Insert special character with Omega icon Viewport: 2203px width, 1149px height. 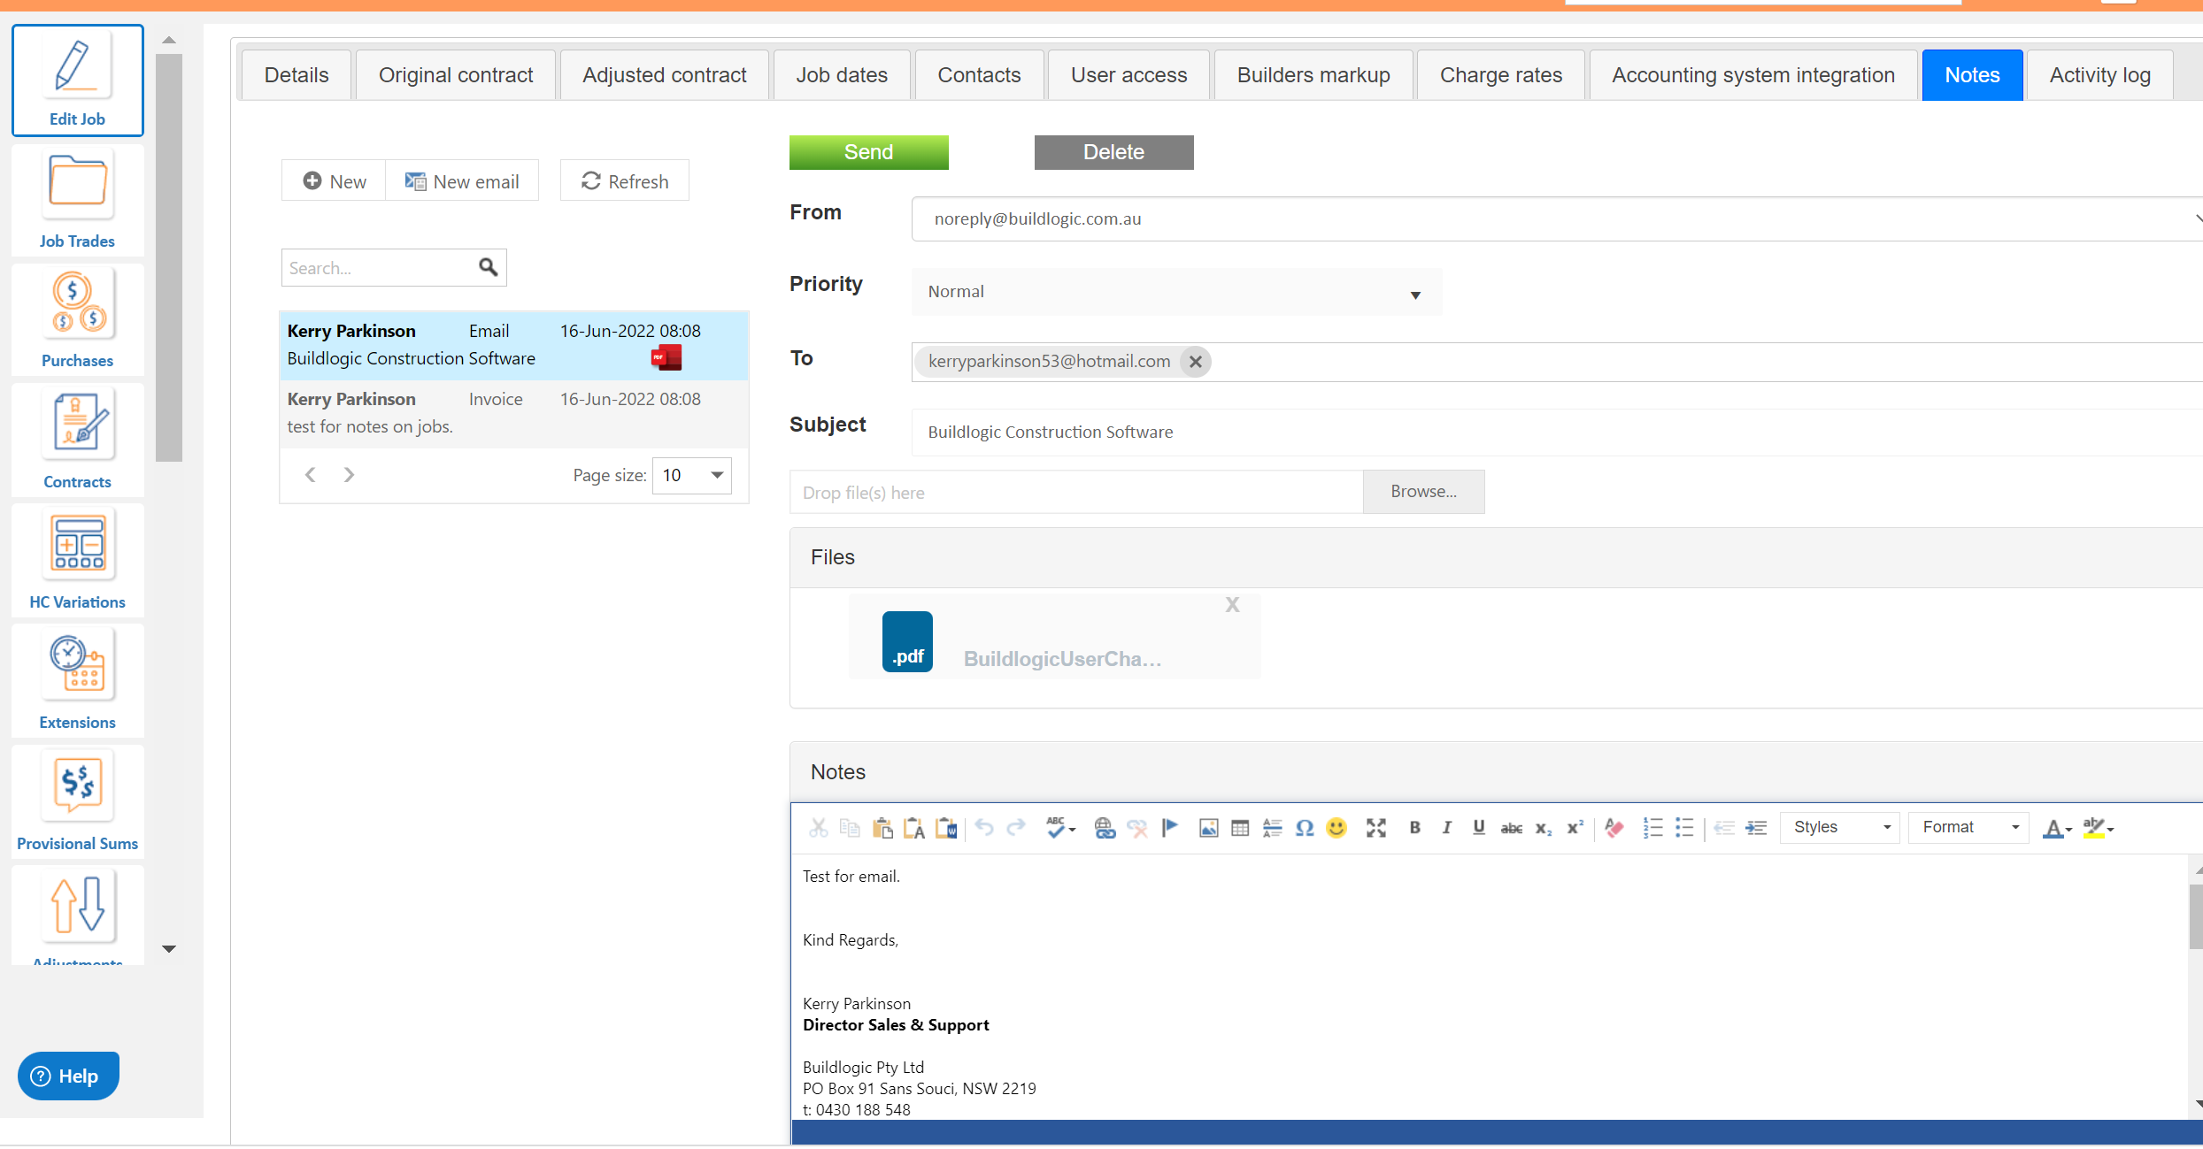pyautogui.click(x=1304, y=828)
